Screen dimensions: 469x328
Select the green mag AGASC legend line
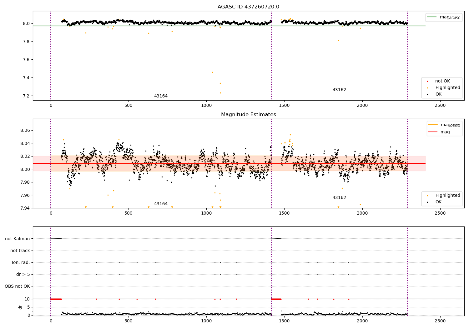pos(432,17)
